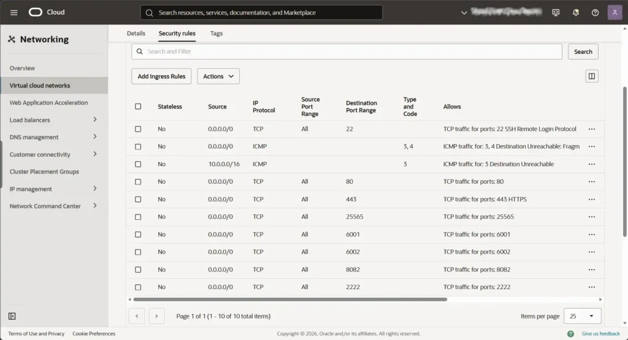
Task: Open the Actions dropdown
Action: point(218,76)
